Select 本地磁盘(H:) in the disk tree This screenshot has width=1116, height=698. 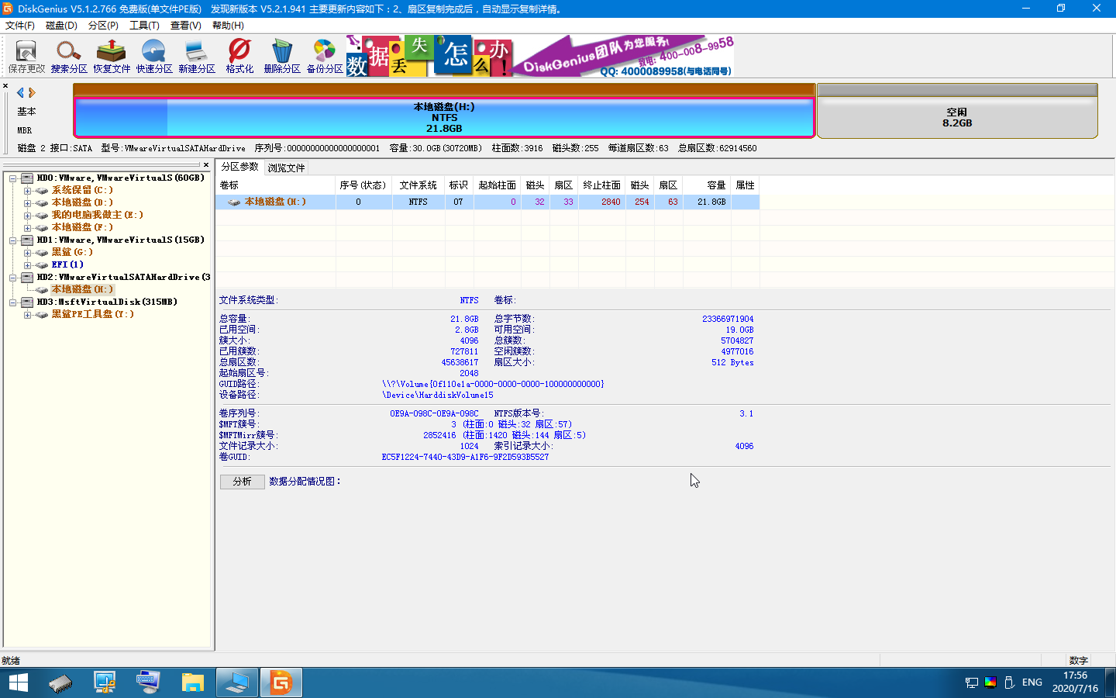(x=82, y=289)
